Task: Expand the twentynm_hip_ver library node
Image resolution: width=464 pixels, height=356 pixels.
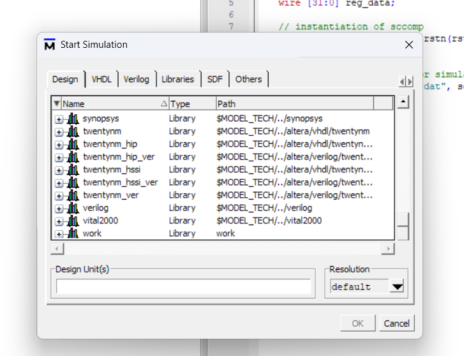Action: pyautogui.click(x=59, y=158)
